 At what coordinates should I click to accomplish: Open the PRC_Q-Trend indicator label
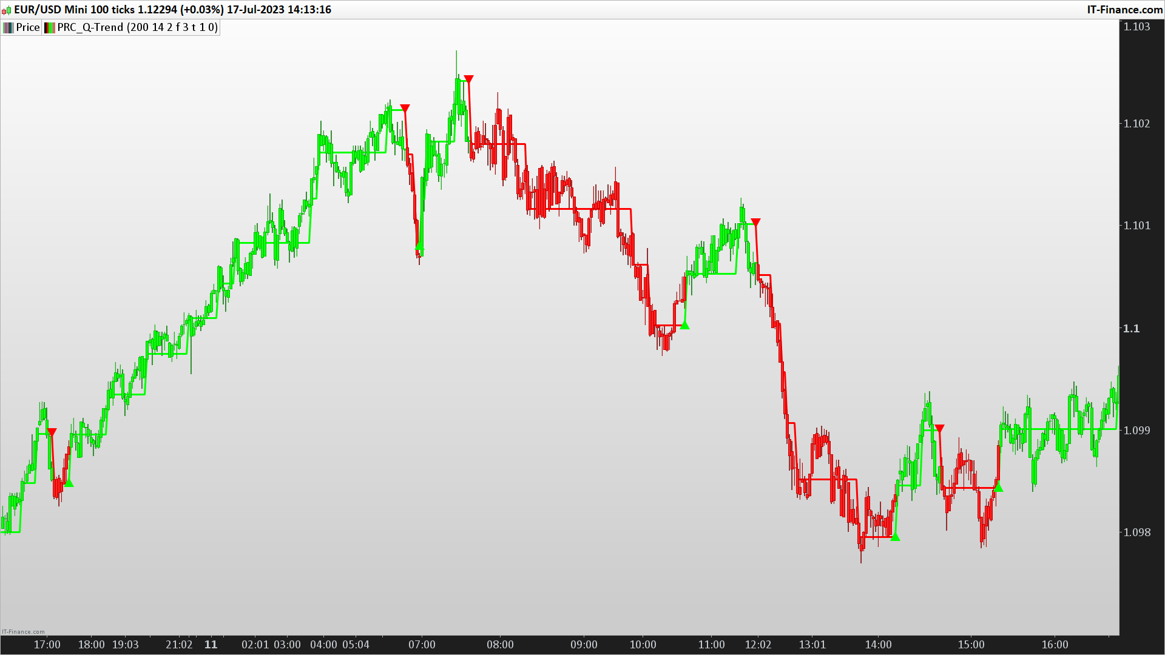(137, 27)
